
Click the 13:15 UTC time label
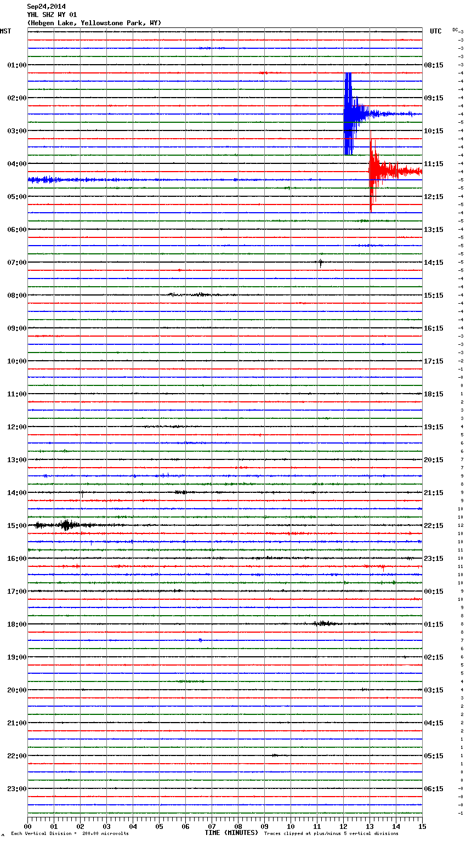(434, 230)
